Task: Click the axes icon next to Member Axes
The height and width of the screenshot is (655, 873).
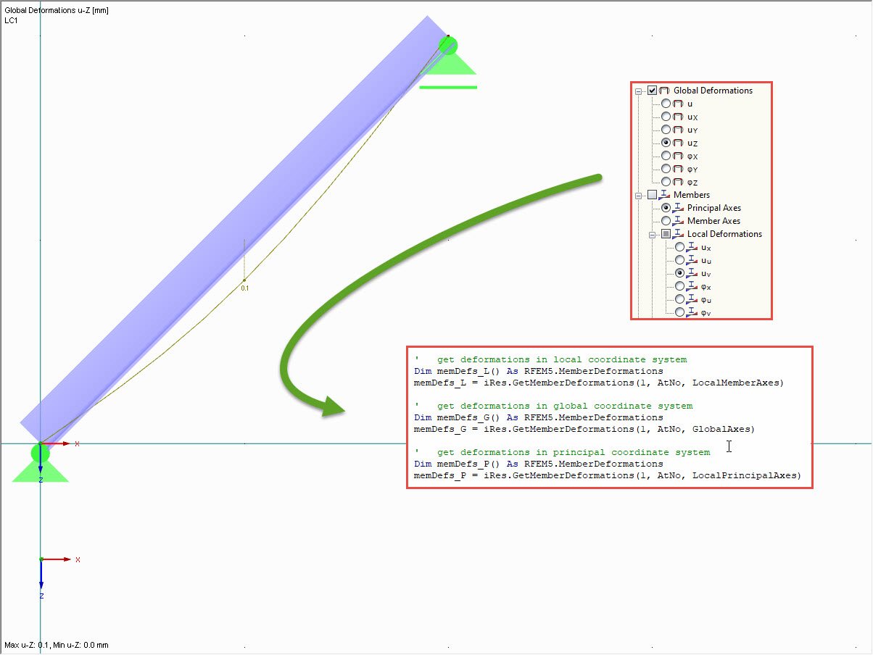Action: tap(679, 220)
